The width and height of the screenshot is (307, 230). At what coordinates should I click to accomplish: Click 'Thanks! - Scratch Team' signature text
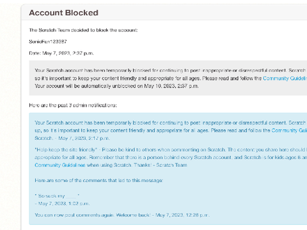point(161,165)
